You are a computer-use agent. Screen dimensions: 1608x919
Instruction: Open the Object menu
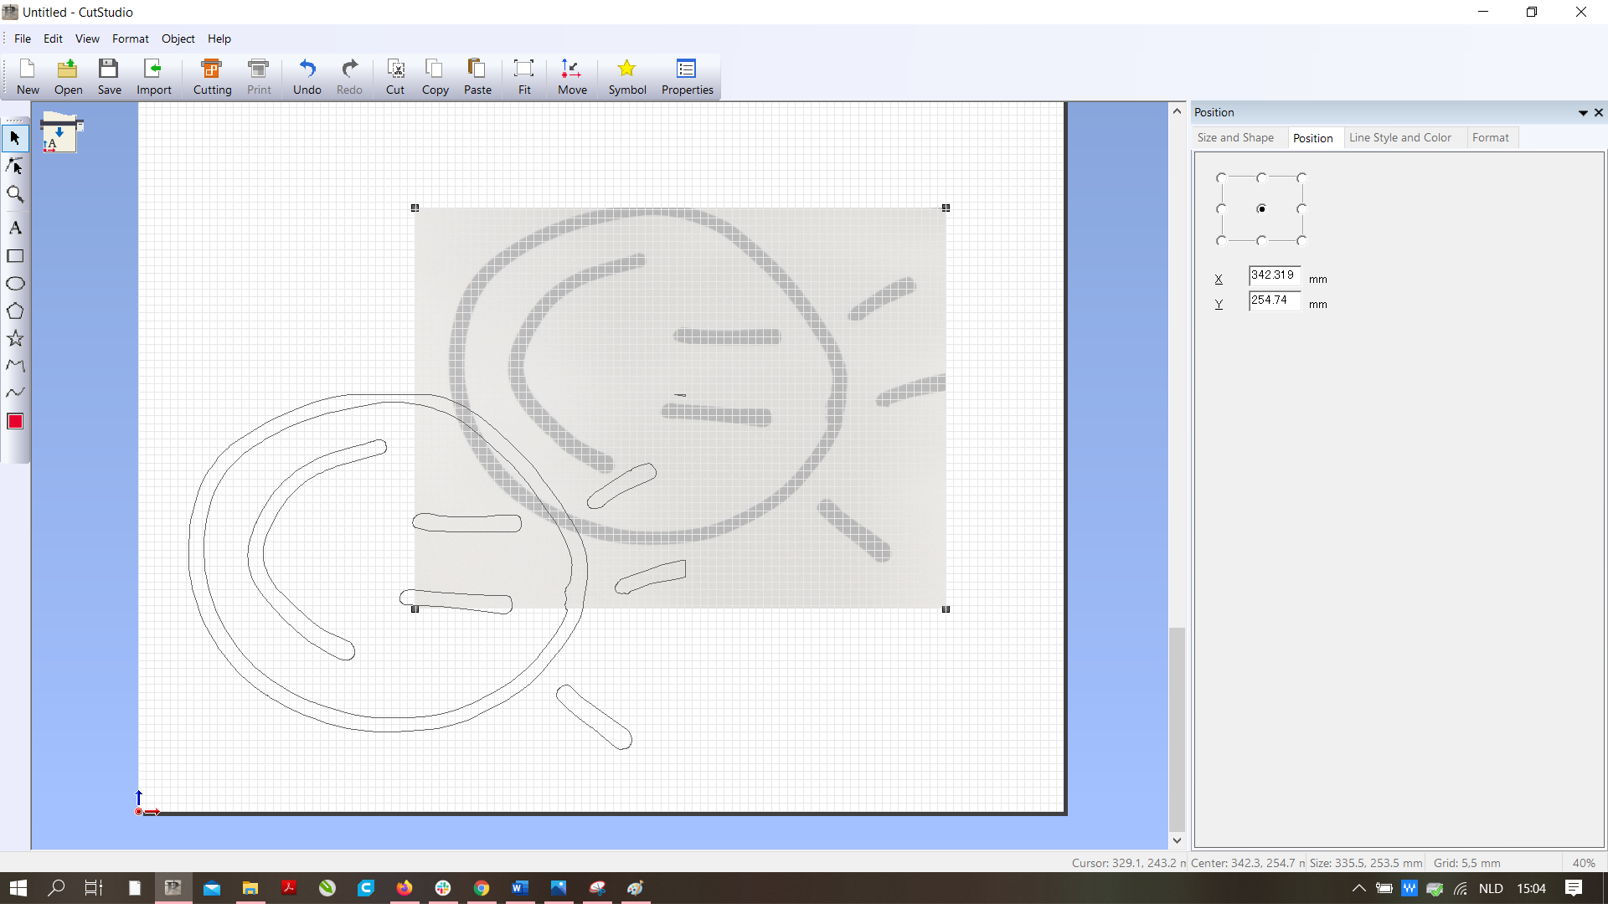point(178,39)
